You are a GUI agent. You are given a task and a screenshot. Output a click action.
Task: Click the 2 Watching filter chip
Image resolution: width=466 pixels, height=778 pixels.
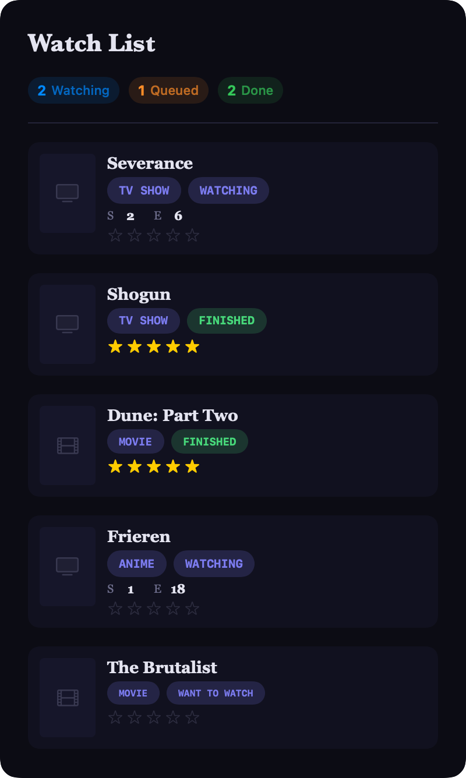click(x=73, y=90)
